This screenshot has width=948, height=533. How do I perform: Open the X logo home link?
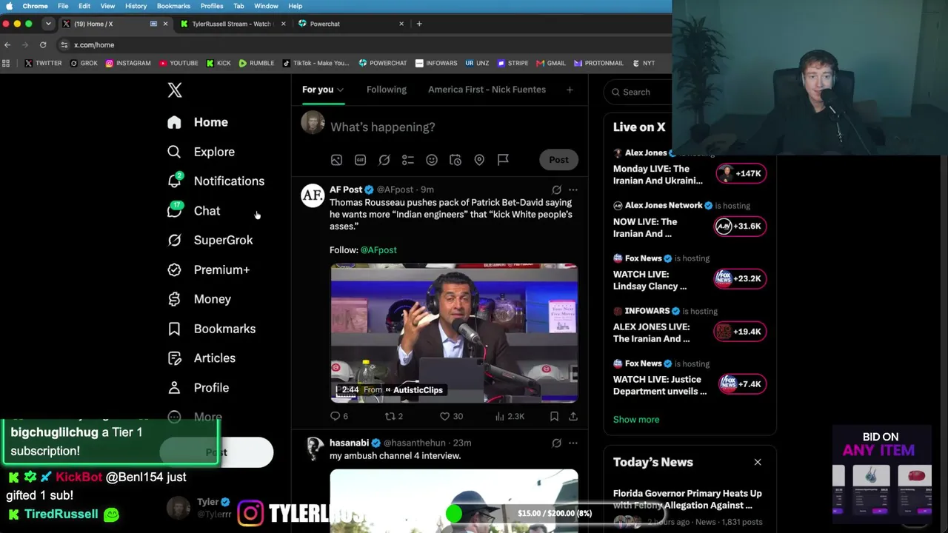point(175,90)
